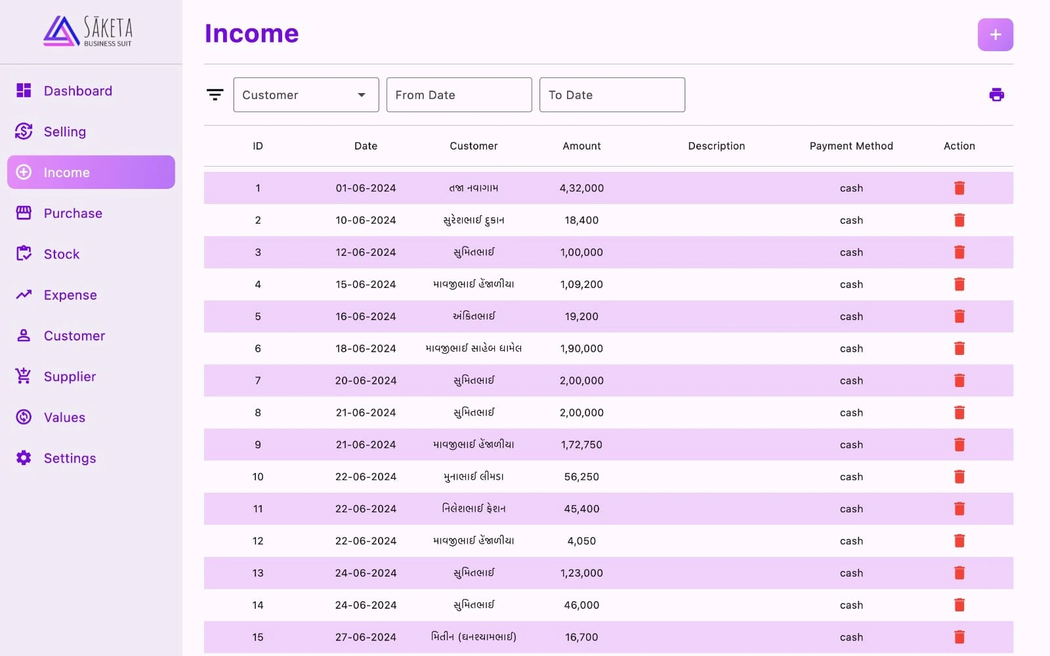
Task: Click the ID column header
Action: pos(258,146)
